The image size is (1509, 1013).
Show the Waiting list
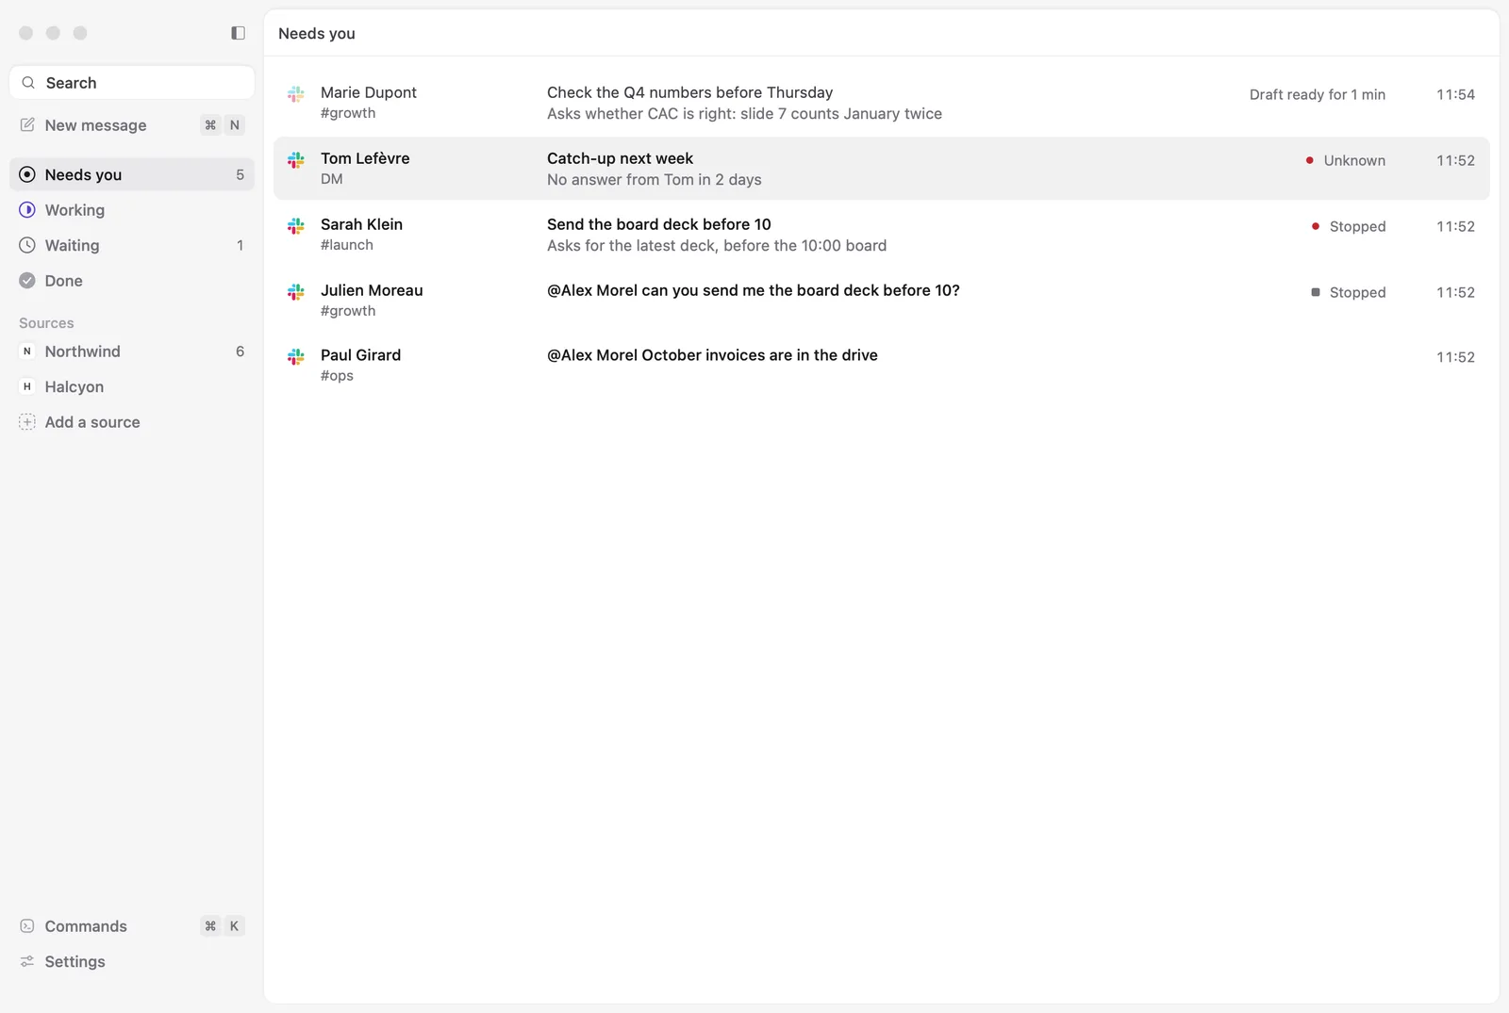tap(132, 245)
